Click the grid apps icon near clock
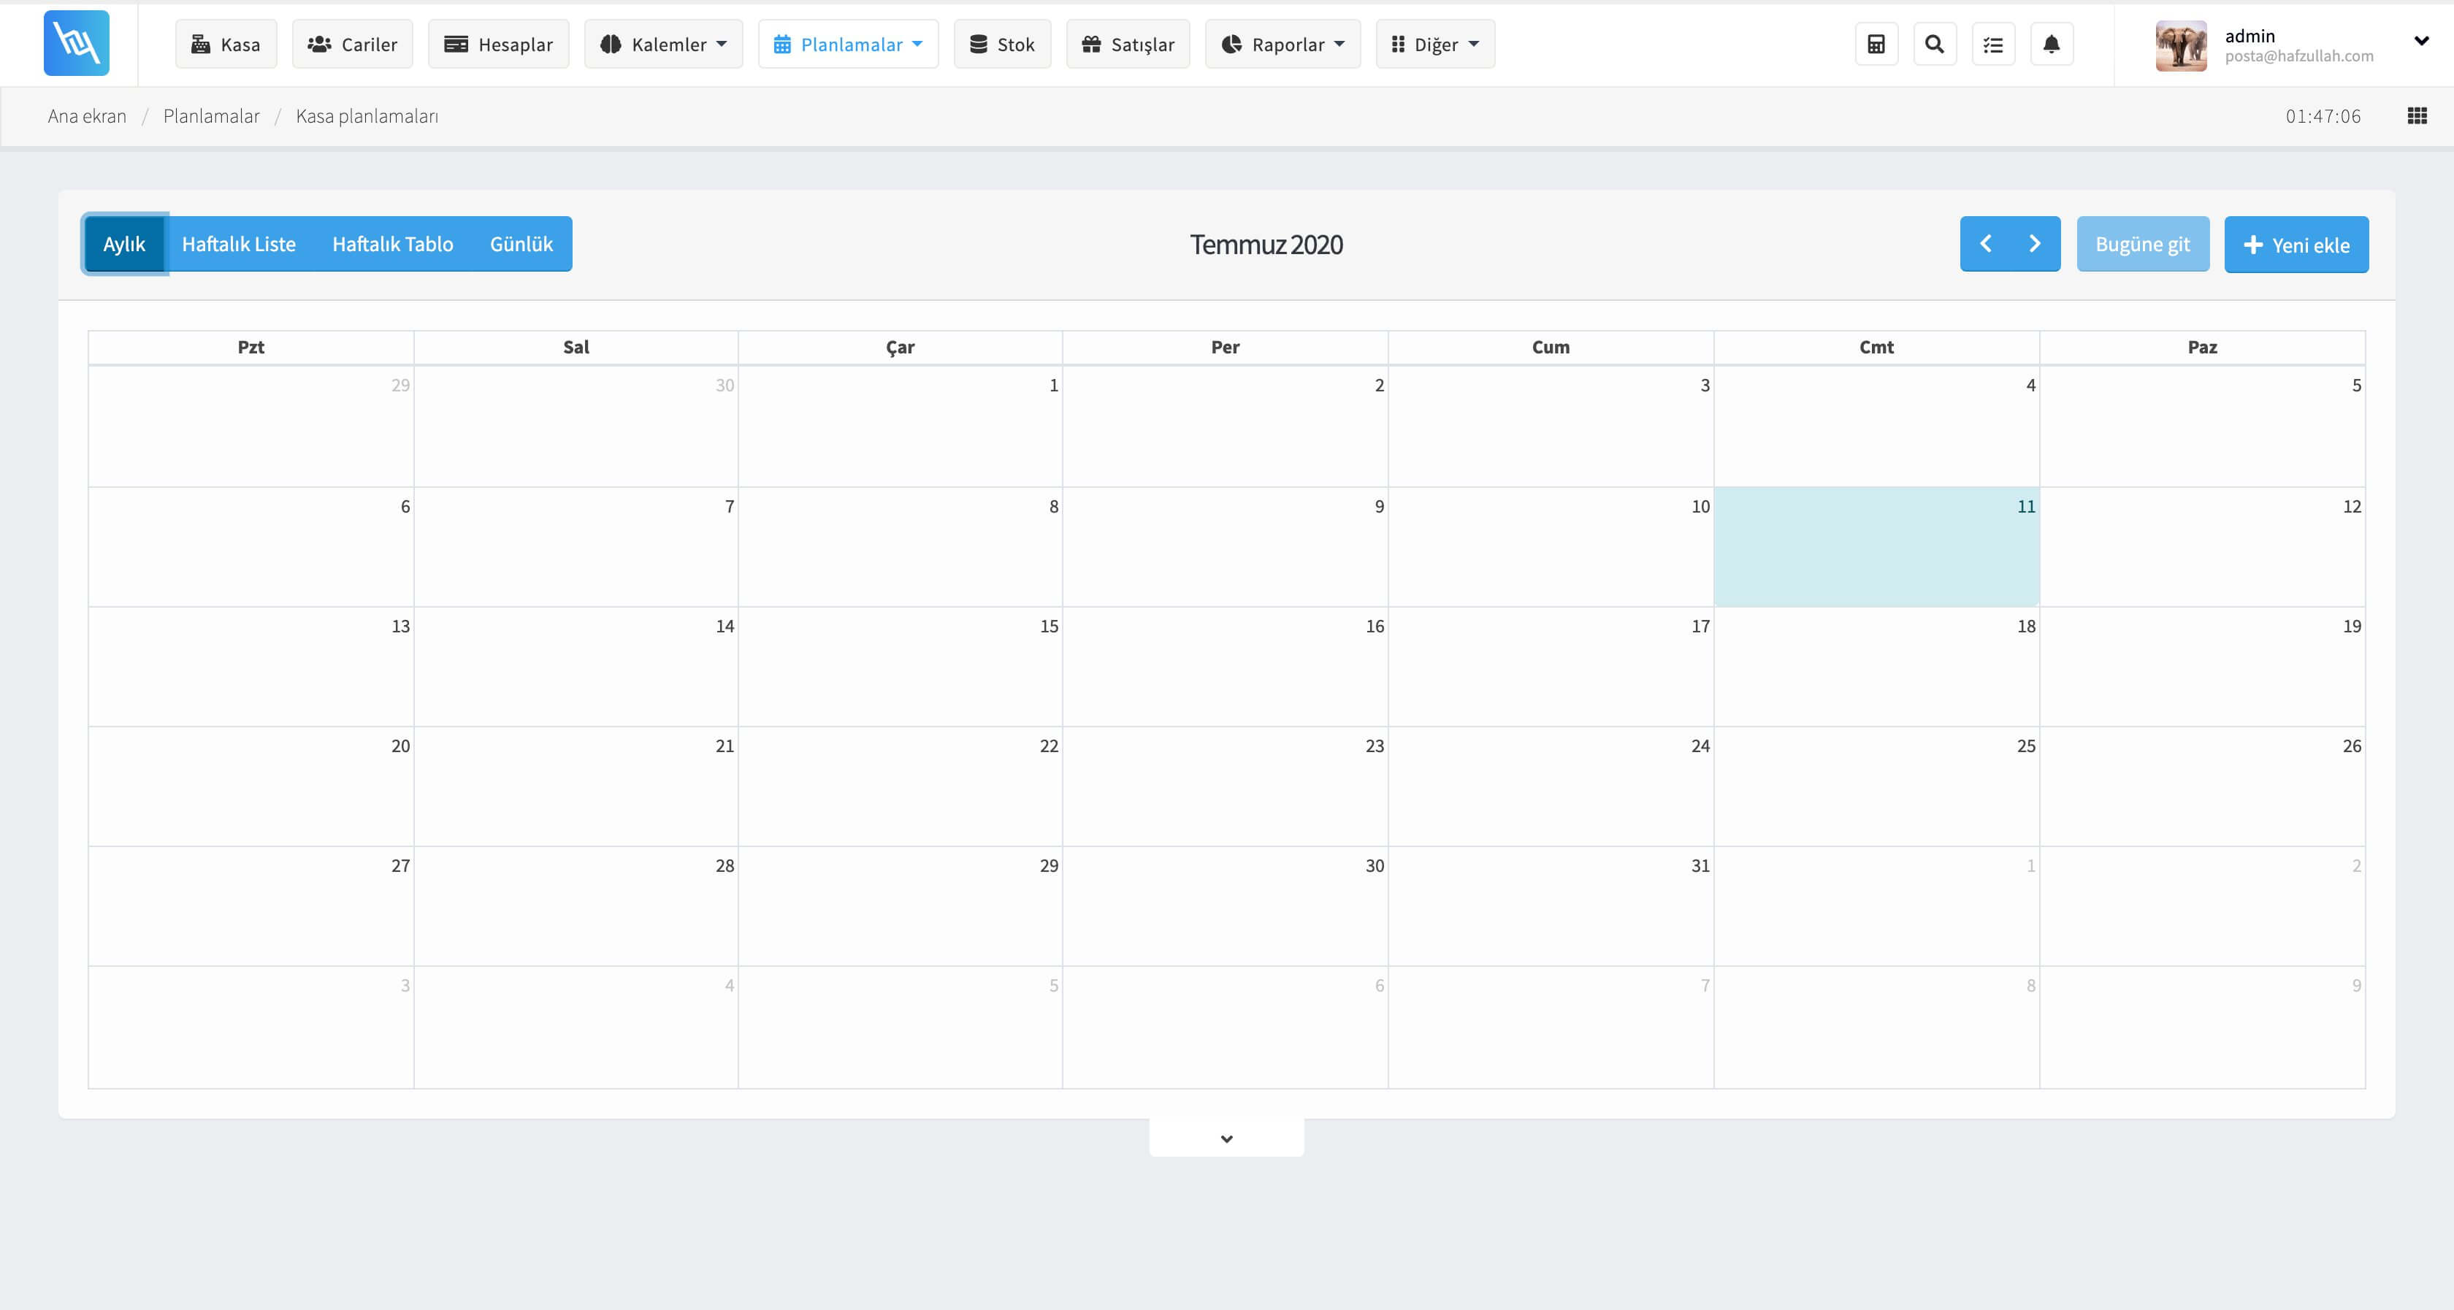Image resolution: width=2454 pixels, height=1310 pixels. tap(2417, 115)
